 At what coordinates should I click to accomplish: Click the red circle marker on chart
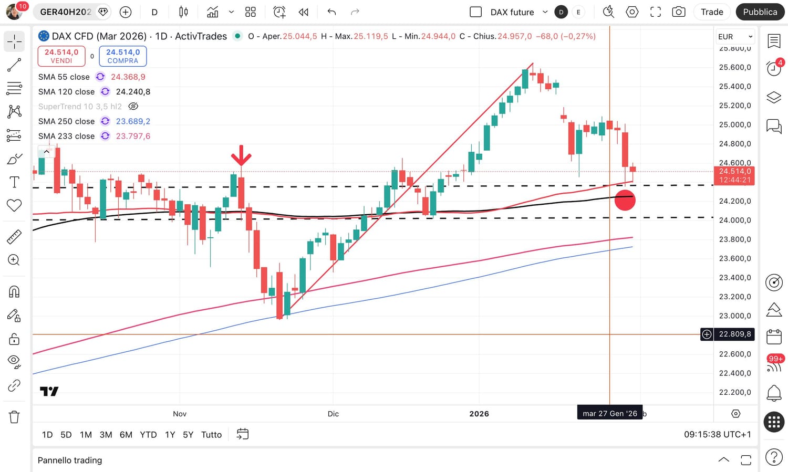point(625,200)
